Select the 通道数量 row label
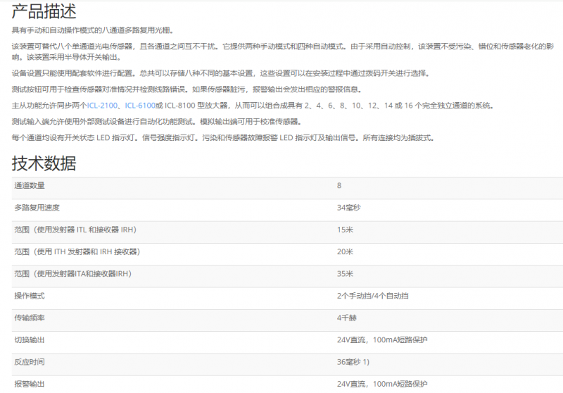Image resolution: width=563 pixels, height=393 pixels. 30,185
